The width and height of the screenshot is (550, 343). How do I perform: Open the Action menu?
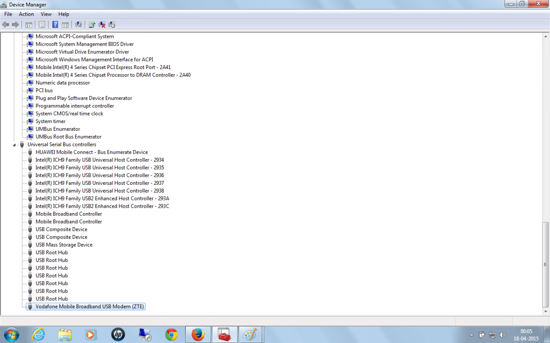(27, 14)
